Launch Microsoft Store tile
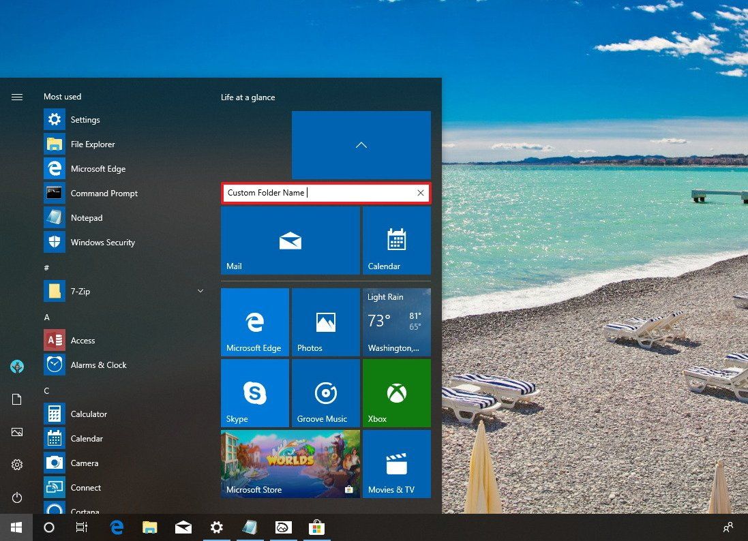Screen dimensions: 748x541 (x=290, y=463)
